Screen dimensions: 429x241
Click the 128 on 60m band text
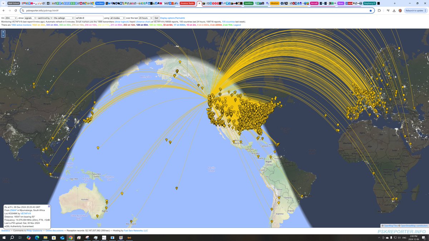point(142,25)
